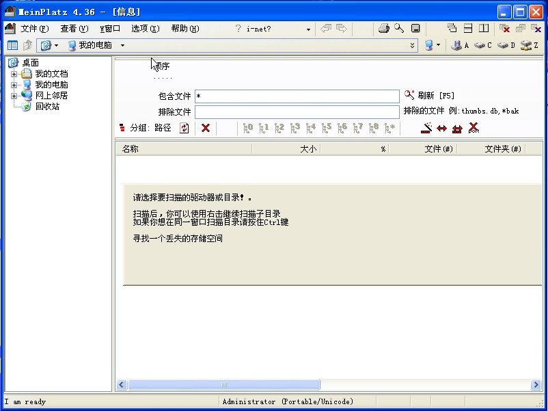The height and width of the screenshot is (411, 548).
Task: Expand 我的文档 tree node
Action: point(14,74)
